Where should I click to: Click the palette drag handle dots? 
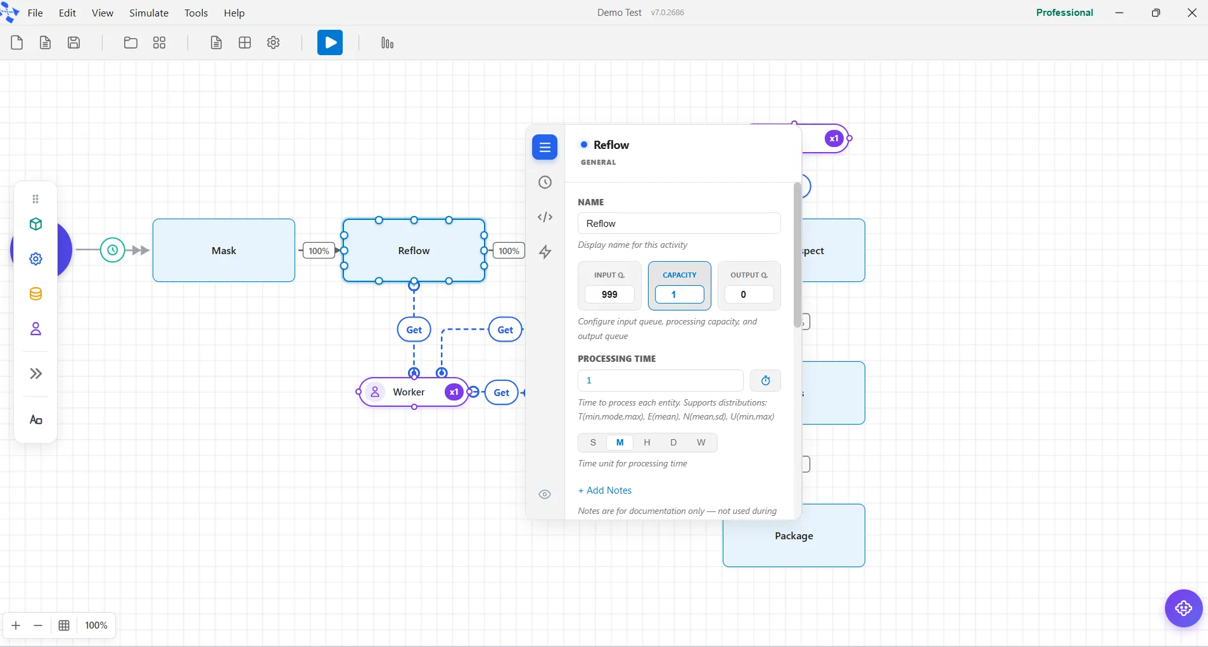[35, 199]
